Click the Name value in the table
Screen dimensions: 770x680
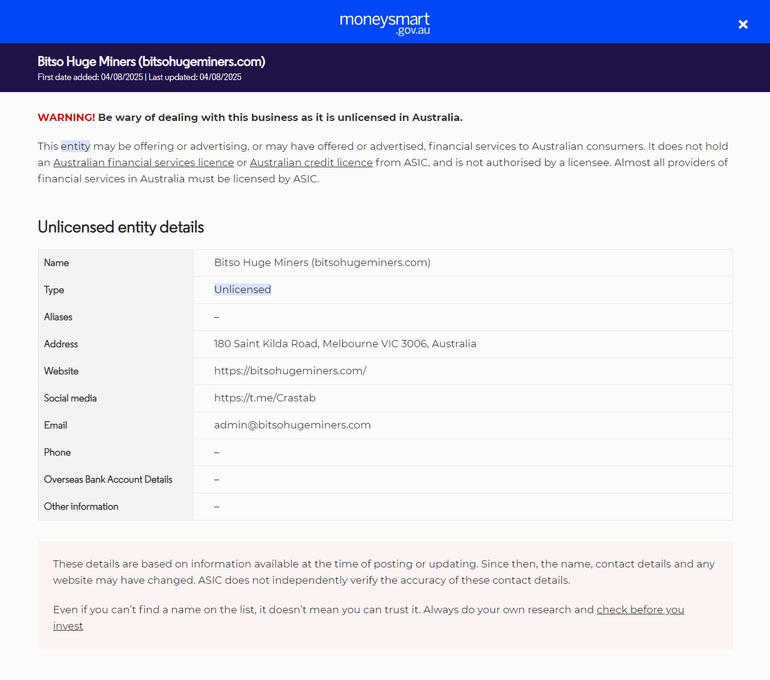click(x=322, y=262)
